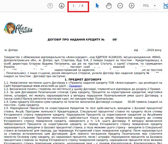Click the 2019 року date text
Viewport: 168px width, 144px height.
click(154, 50)
